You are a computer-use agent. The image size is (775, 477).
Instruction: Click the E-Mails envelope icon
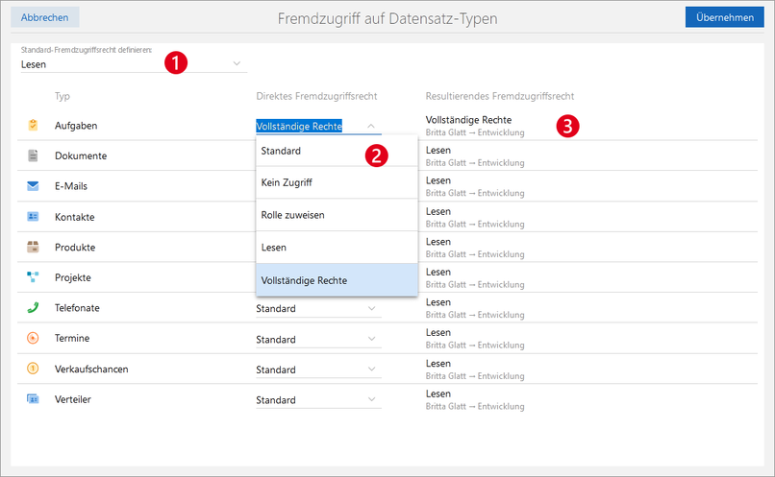[x=33, y=186]
